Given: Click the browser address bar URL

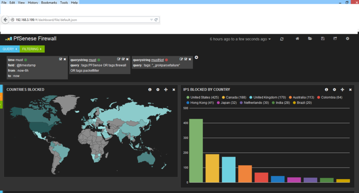Looking at the screenshot, I should pyautogui.click(x=46, y=20).
